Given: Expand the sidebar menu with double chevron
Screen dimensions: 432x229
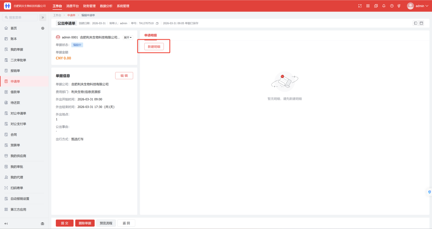Looking at the screenshot, I should [43, 17].
